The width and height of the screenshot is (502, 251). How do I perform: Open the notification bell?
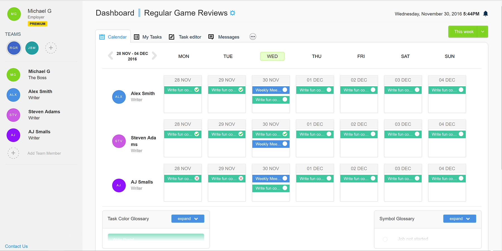click(486, 14)
